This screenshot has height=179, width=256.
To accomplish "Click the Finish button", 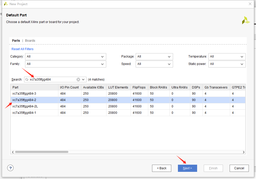I will [x=213, y=168].
